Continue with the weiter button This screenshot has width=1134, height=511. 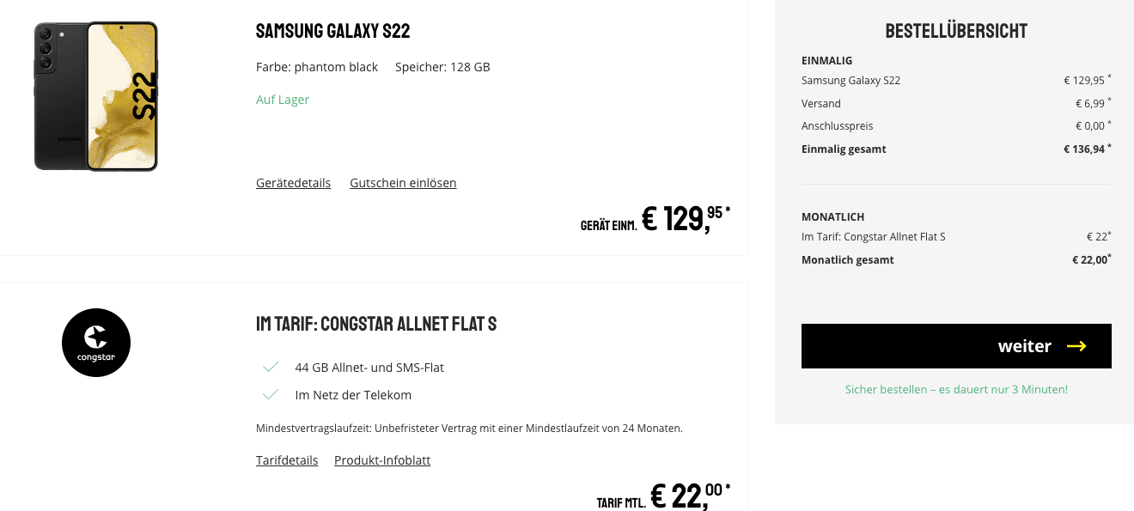(x=956, y=346)
